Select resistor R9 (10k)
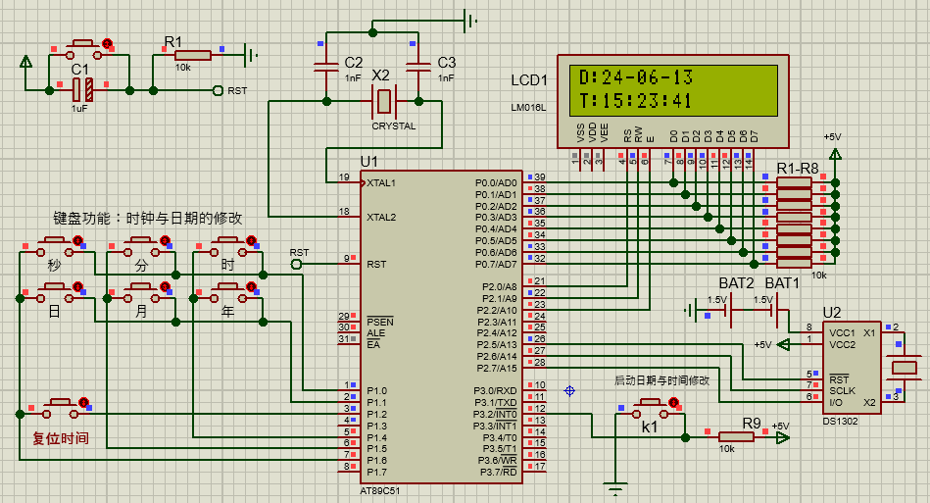 click(x=736, y=437)
